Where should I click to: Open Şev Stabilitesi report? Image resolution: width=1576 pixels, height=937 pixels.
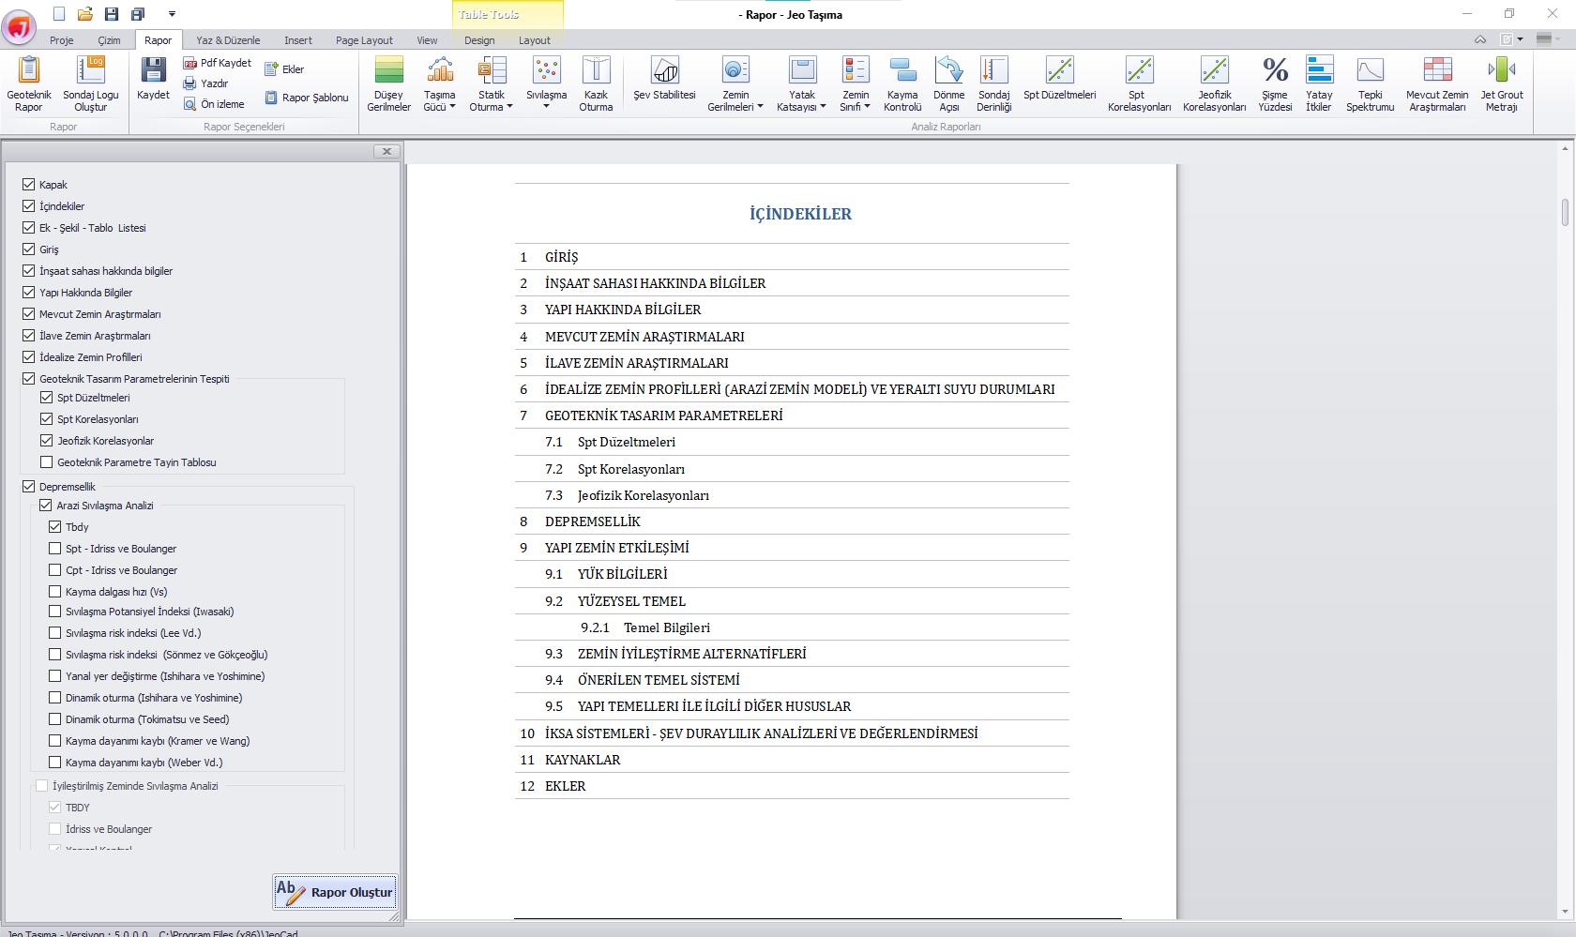click(664, 79)
